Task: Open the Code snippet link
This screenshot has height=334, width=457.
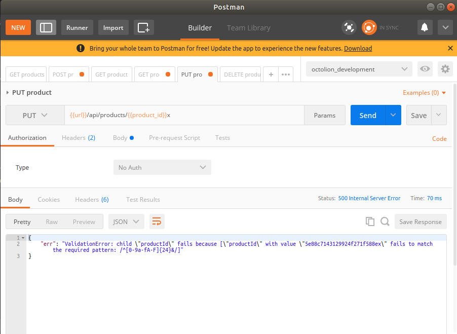Action: pos(439,139)
